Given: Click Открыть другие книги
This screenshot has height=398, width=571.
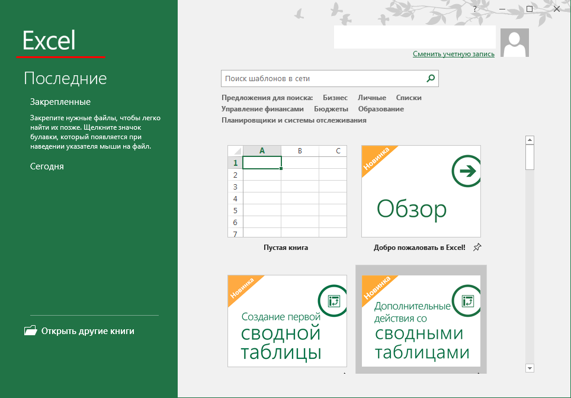Looking at the screenshot, I should click(88, 331).
